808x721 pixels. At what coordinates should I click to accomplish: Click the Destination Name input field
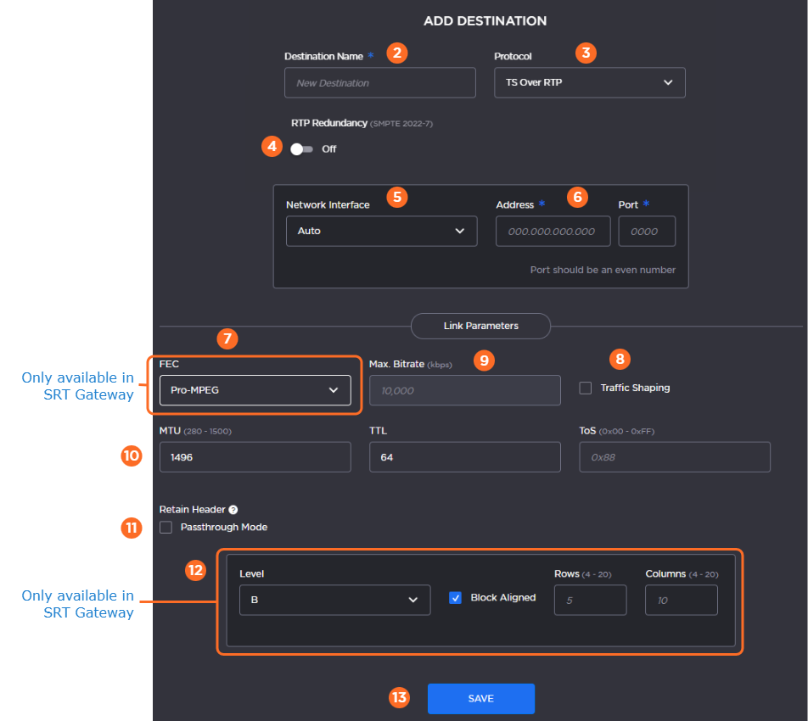379,83
